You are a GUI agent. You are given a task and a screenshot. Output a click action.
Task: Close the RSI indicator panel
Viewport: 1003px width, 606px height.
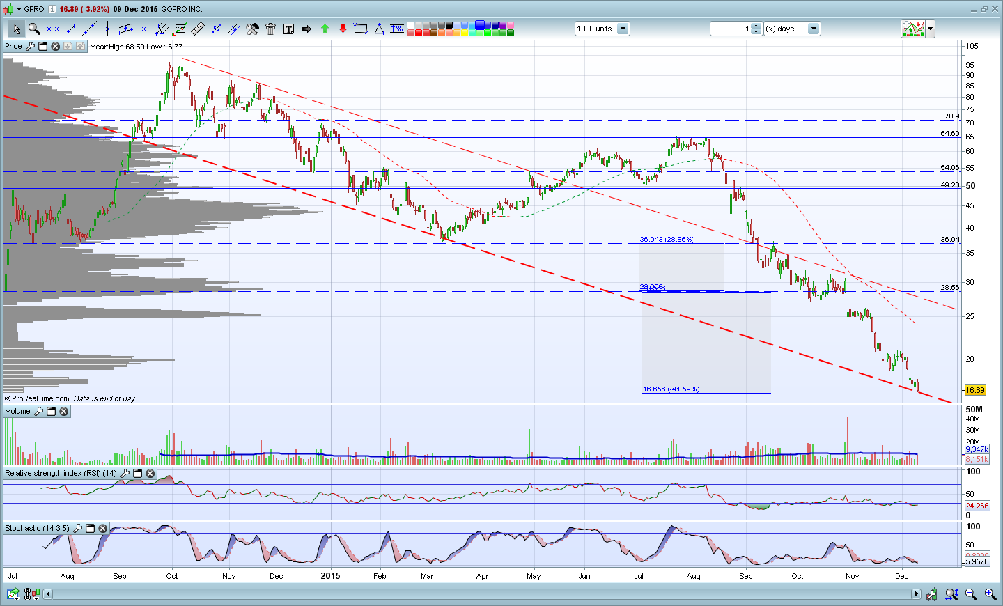[150, 473]
